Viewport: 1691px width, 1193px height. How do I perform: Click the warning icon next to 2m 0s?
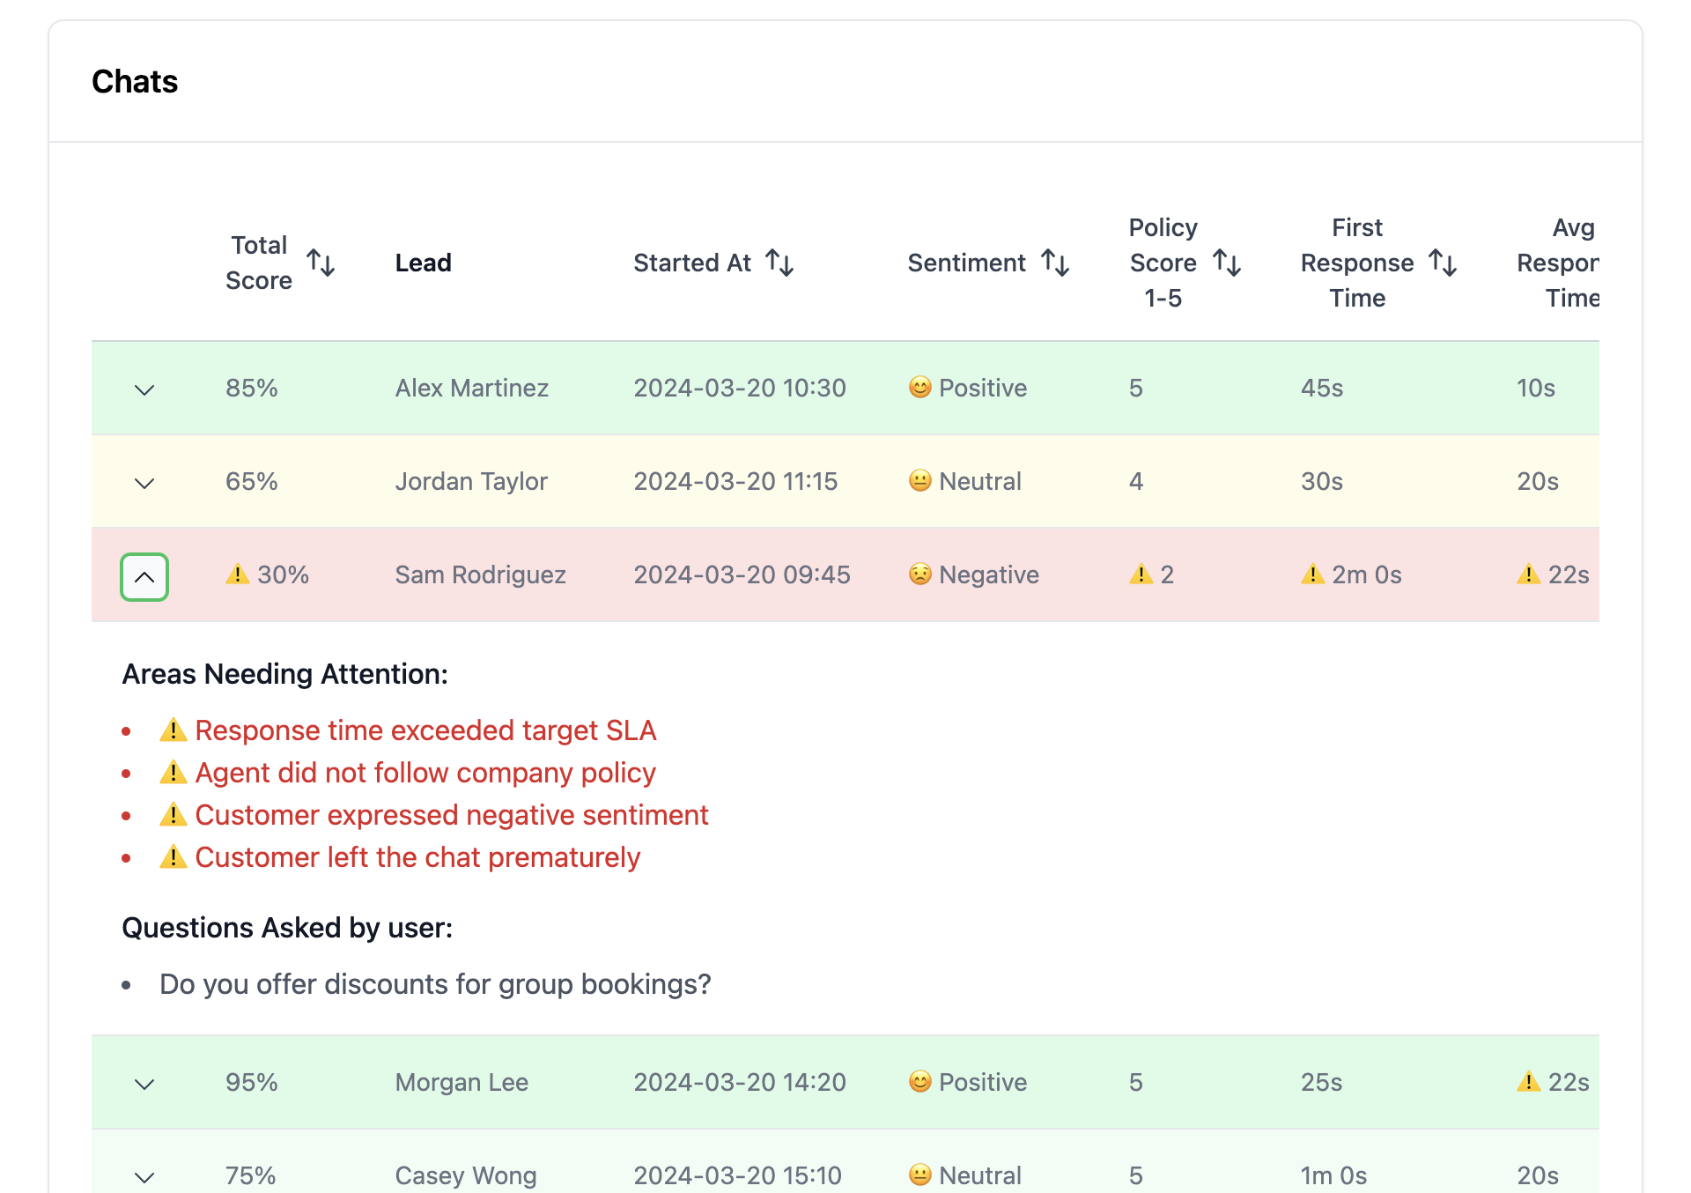[x=1312, y=574]
